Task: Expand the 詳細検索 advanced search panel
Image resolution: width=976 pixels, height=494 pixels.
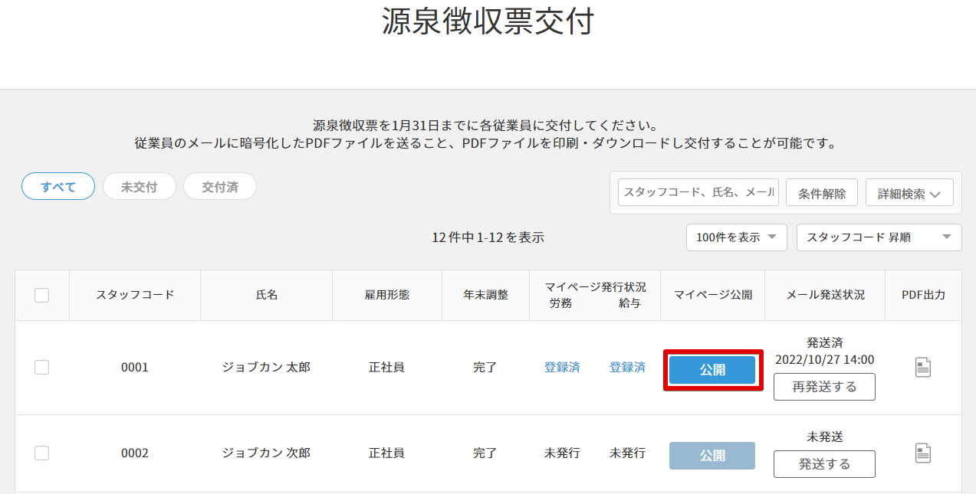Action: [909, 194]
